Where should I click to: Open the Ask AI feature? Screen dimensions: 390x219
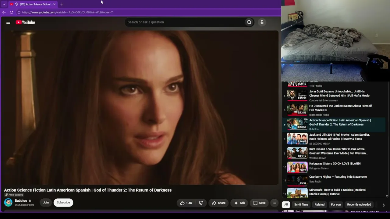[x=239, y=203]
